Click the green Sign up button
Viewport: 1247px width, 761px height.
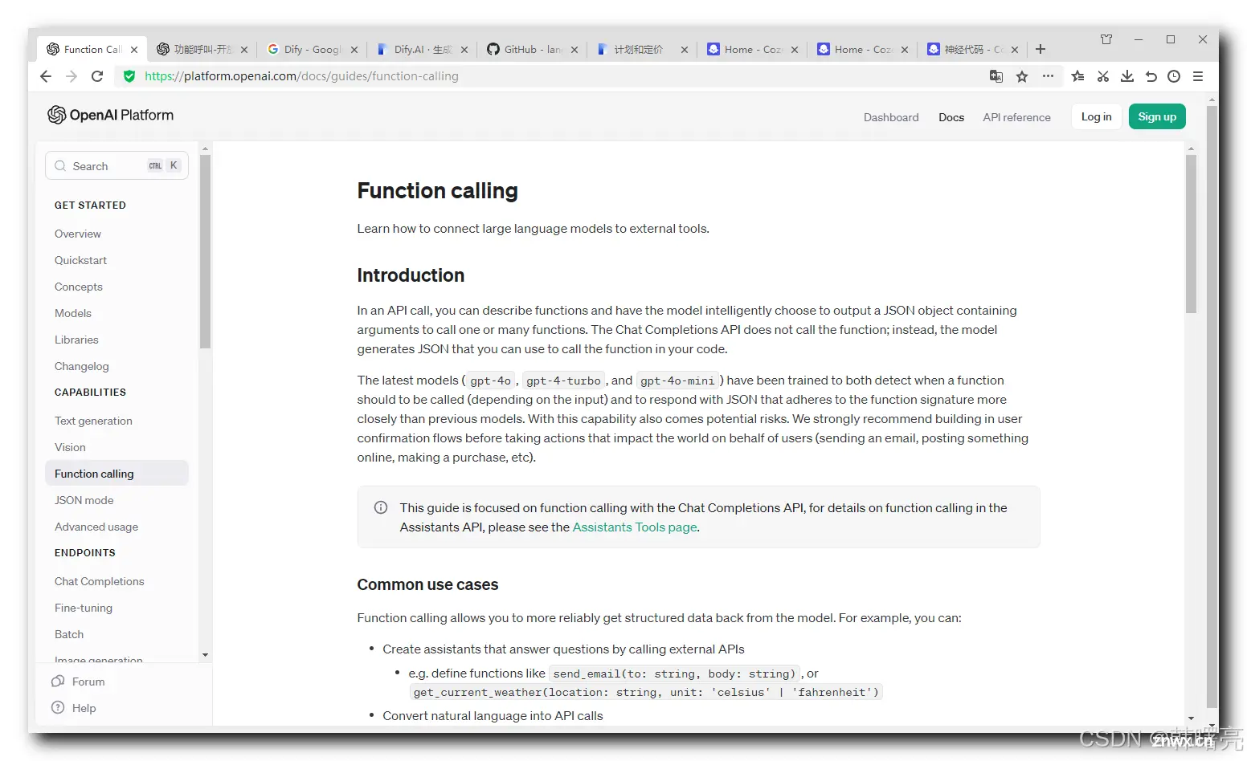[x=1157, y=116]
